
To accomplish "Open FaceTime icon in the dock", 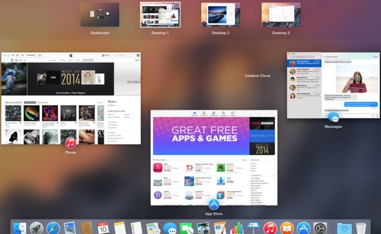I will click(x=186, y=229).
